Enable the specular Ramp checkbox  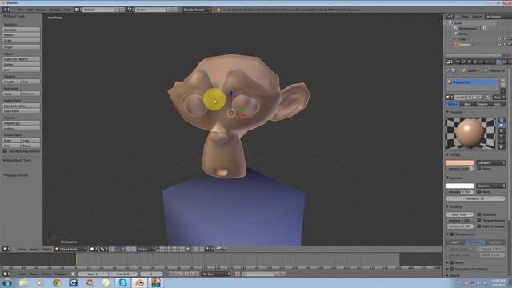pos(479,192)
